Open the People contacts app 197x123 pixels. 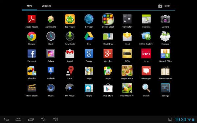(x=89, y=88)
